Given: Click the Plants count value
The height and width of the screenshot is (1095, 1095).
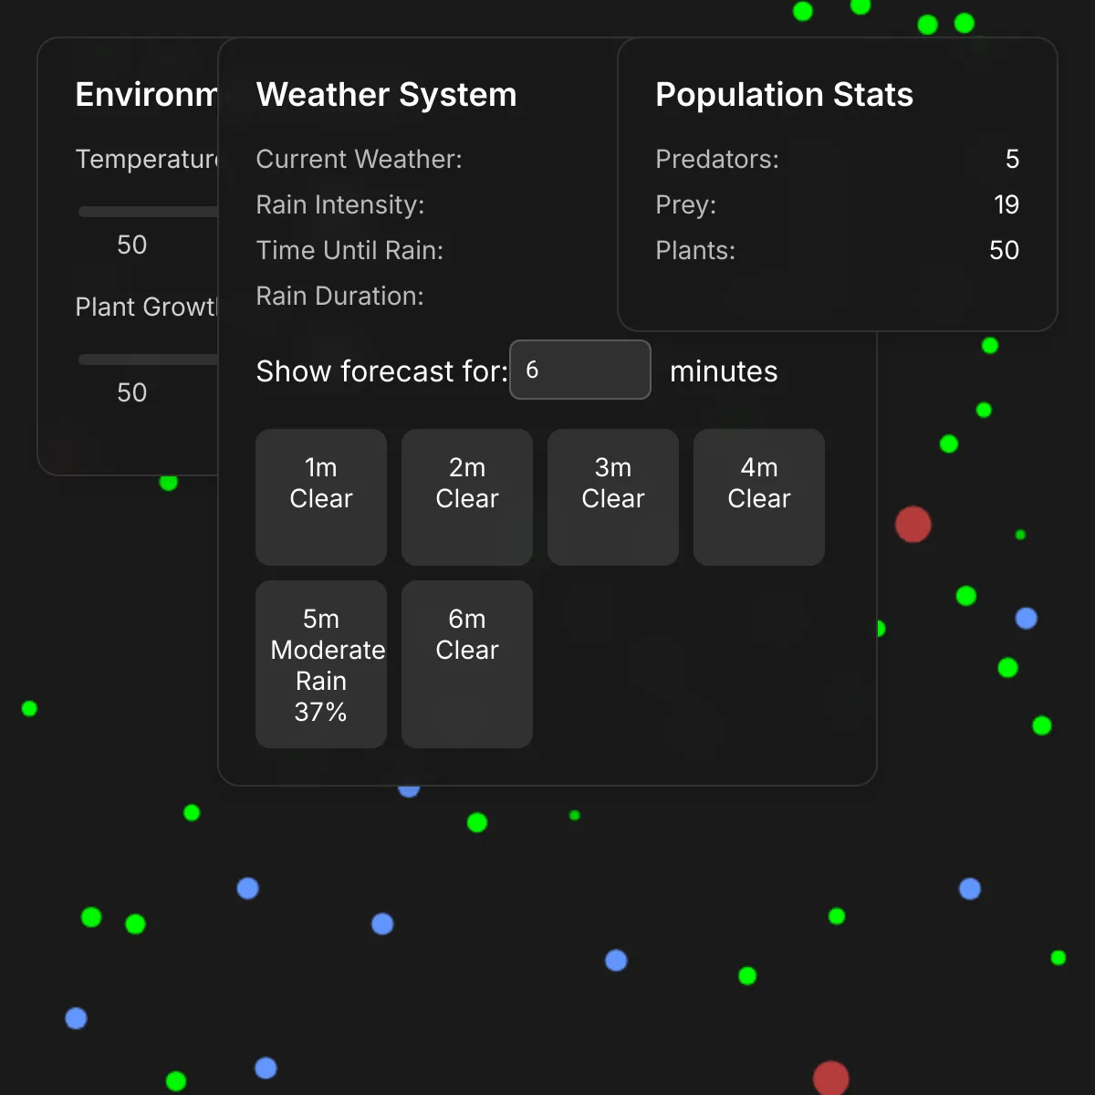Looking at the screenshot, I should 1005,250.
